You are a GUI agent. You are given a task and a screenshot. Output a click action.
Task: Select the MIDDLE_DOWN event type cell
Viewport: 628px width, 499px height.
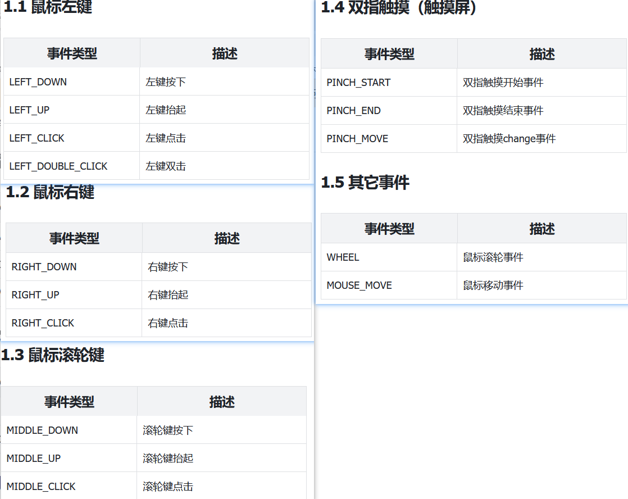[x=42, y=430]
